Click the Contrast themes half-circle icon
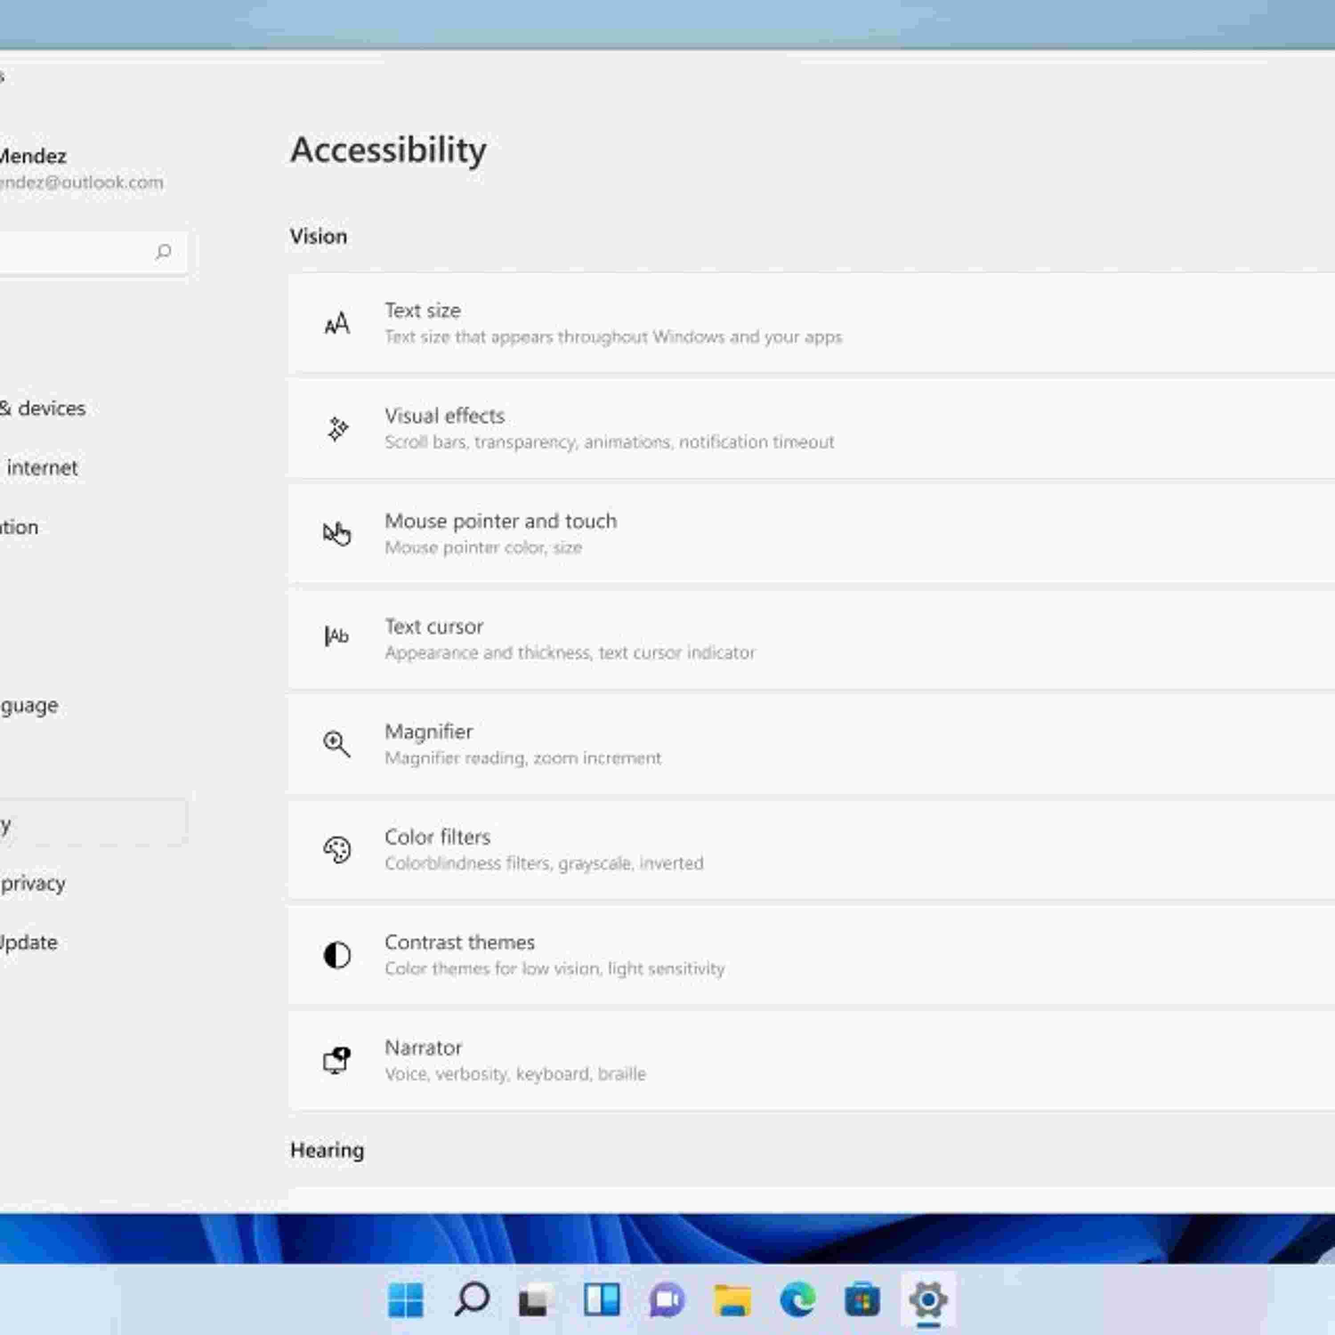This screenshot has width=1335, height=1335. (x=336, y=955)
